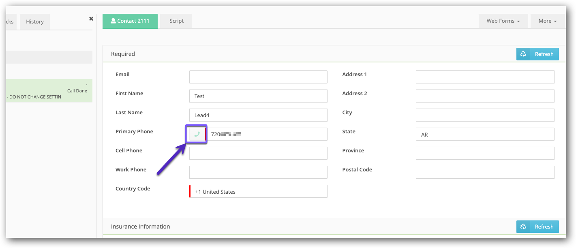Click the State field containing AR
Image resolution: width=576 pixels, height=248 pixels.
[485, 134]
